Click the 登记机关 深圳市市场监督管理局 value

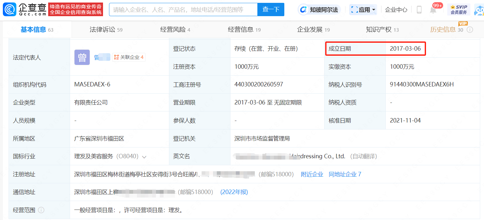(x=262, y=139)
